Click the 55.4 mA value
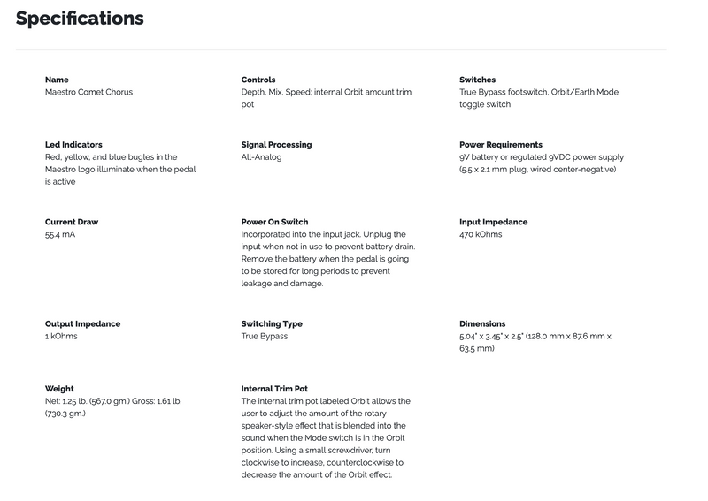The width and height of the screenshot is (708, 501). [x=62, y=235]
